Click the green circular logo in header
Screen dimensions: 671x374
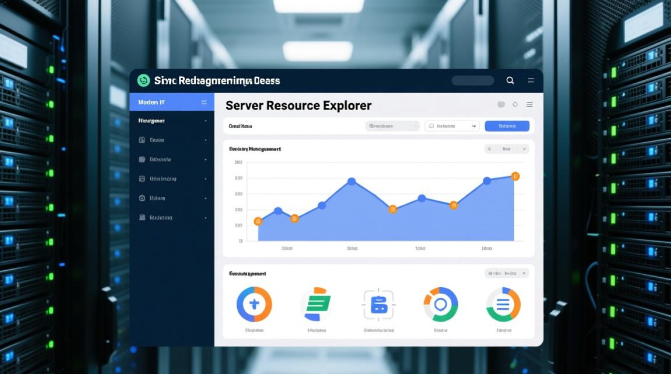click(x=144, y=81)
